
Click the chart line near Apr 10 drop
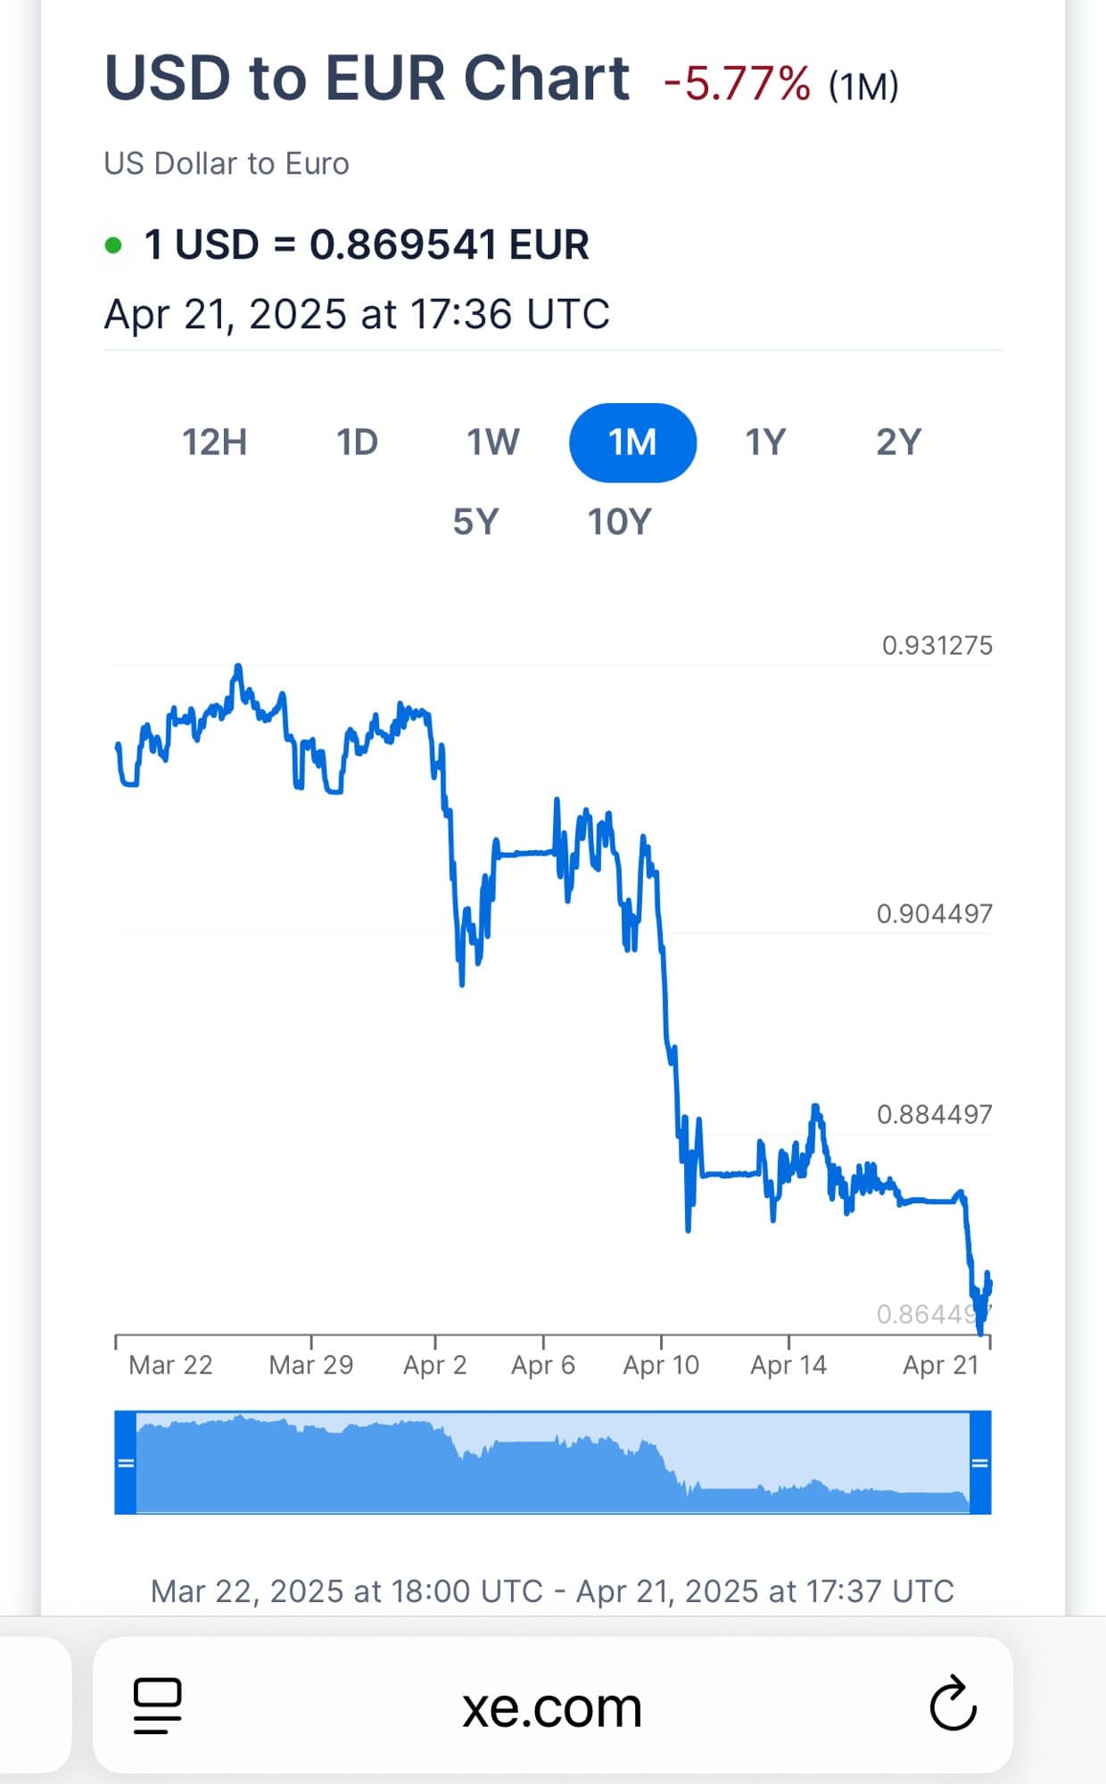click(x=666, y=999)
